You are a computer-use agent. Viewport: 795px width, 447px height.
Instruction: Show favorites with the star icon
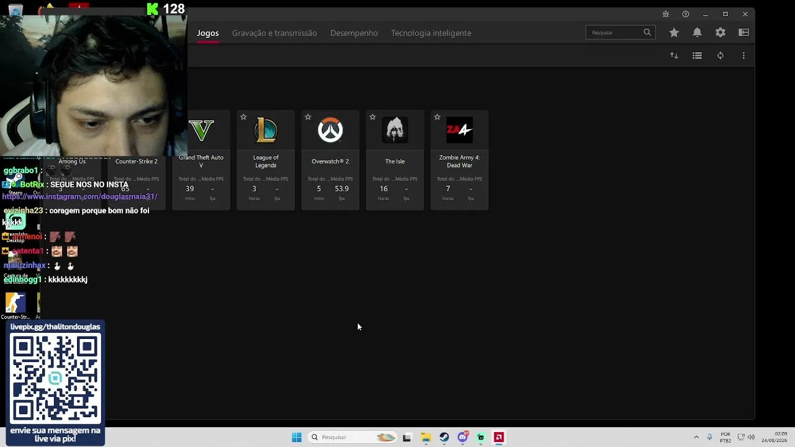click(674, 32)
